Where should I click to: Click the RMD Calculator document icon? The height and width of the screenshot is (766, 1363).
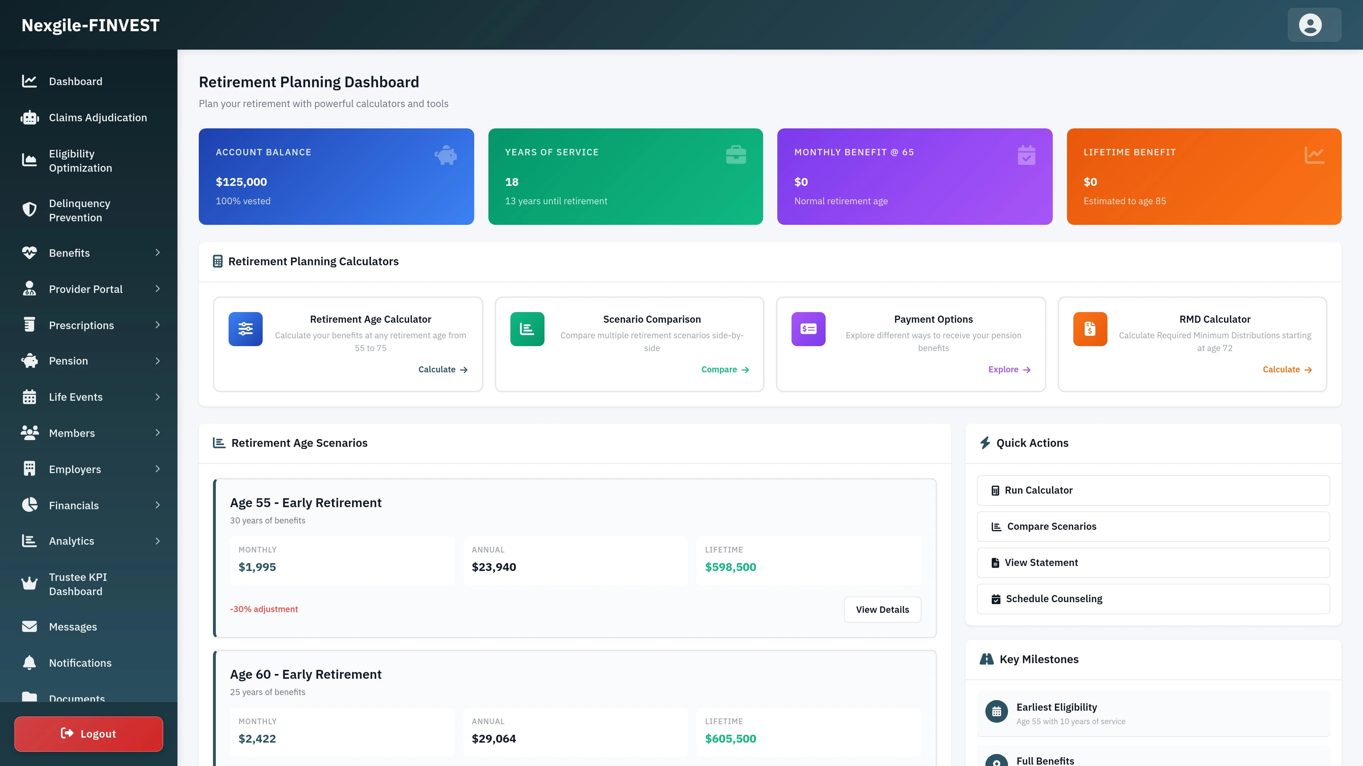1089,329
